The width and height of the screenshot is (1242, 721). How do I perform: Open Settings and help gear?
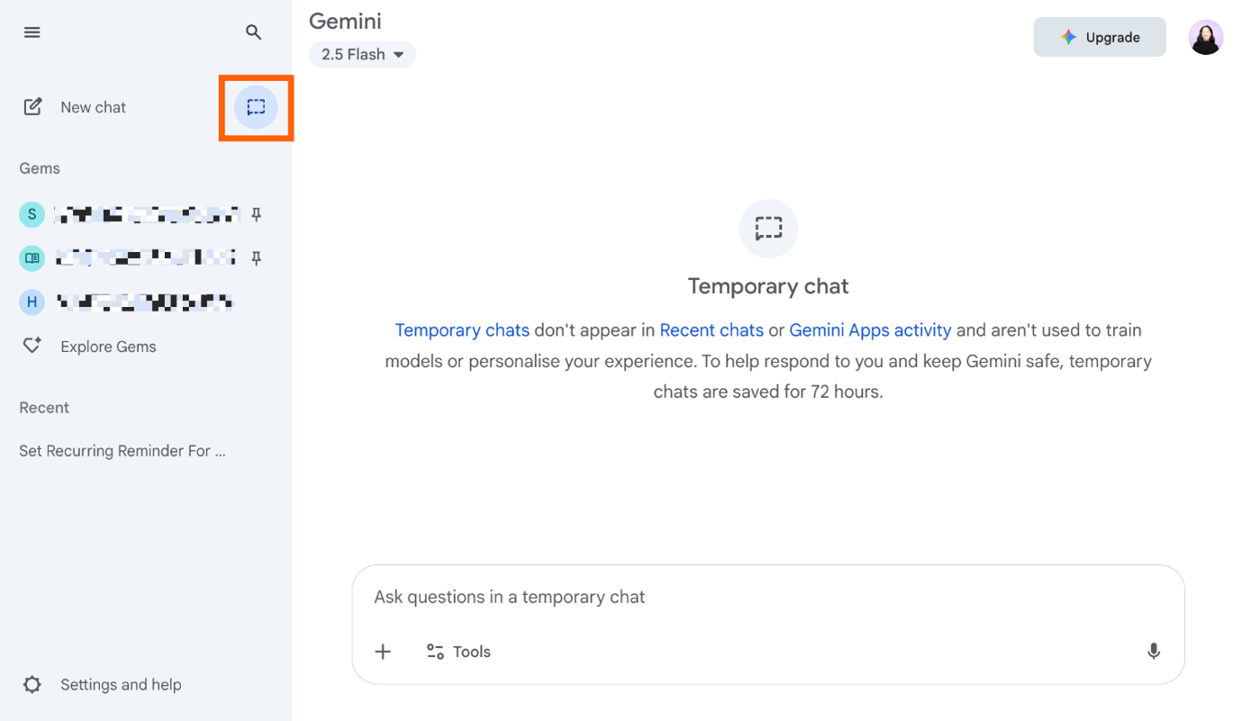[32, 685]
